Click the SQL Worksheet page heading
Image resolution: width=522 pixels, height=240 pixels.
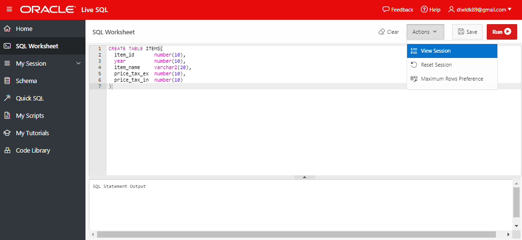coord(113,32)
